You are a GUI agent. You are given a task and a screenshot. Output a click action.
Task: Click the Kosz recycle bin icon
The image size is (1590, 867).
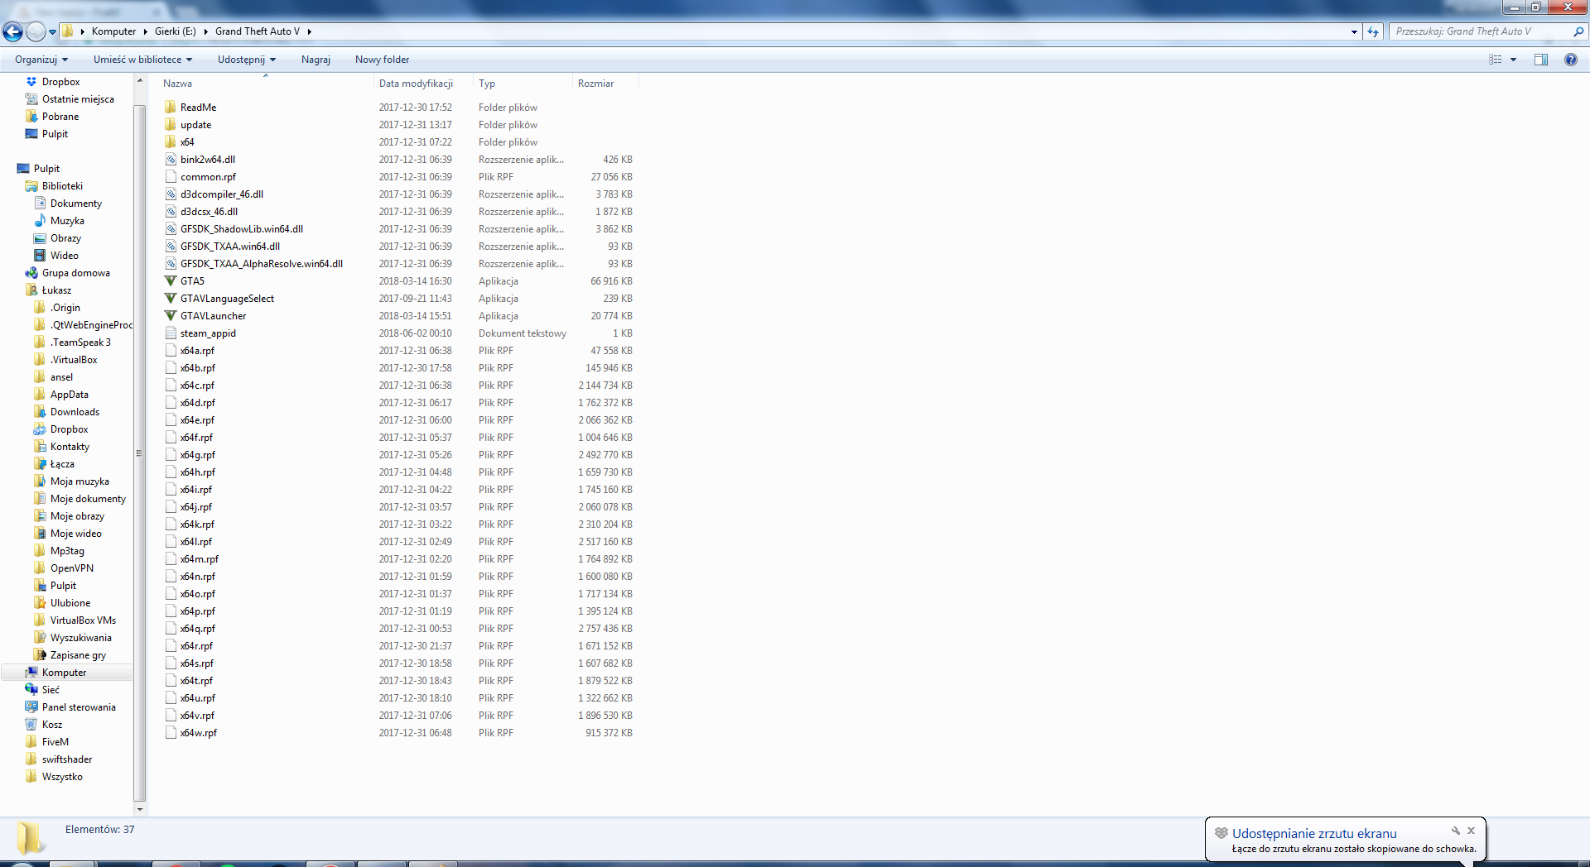tap(31, 725)
